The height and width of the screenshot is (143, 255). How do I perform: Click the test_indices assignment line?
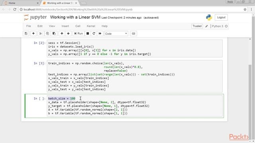112,74
